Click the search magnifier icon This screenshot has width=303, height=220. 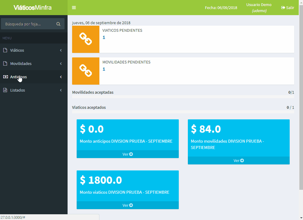(x=58, y=24)
